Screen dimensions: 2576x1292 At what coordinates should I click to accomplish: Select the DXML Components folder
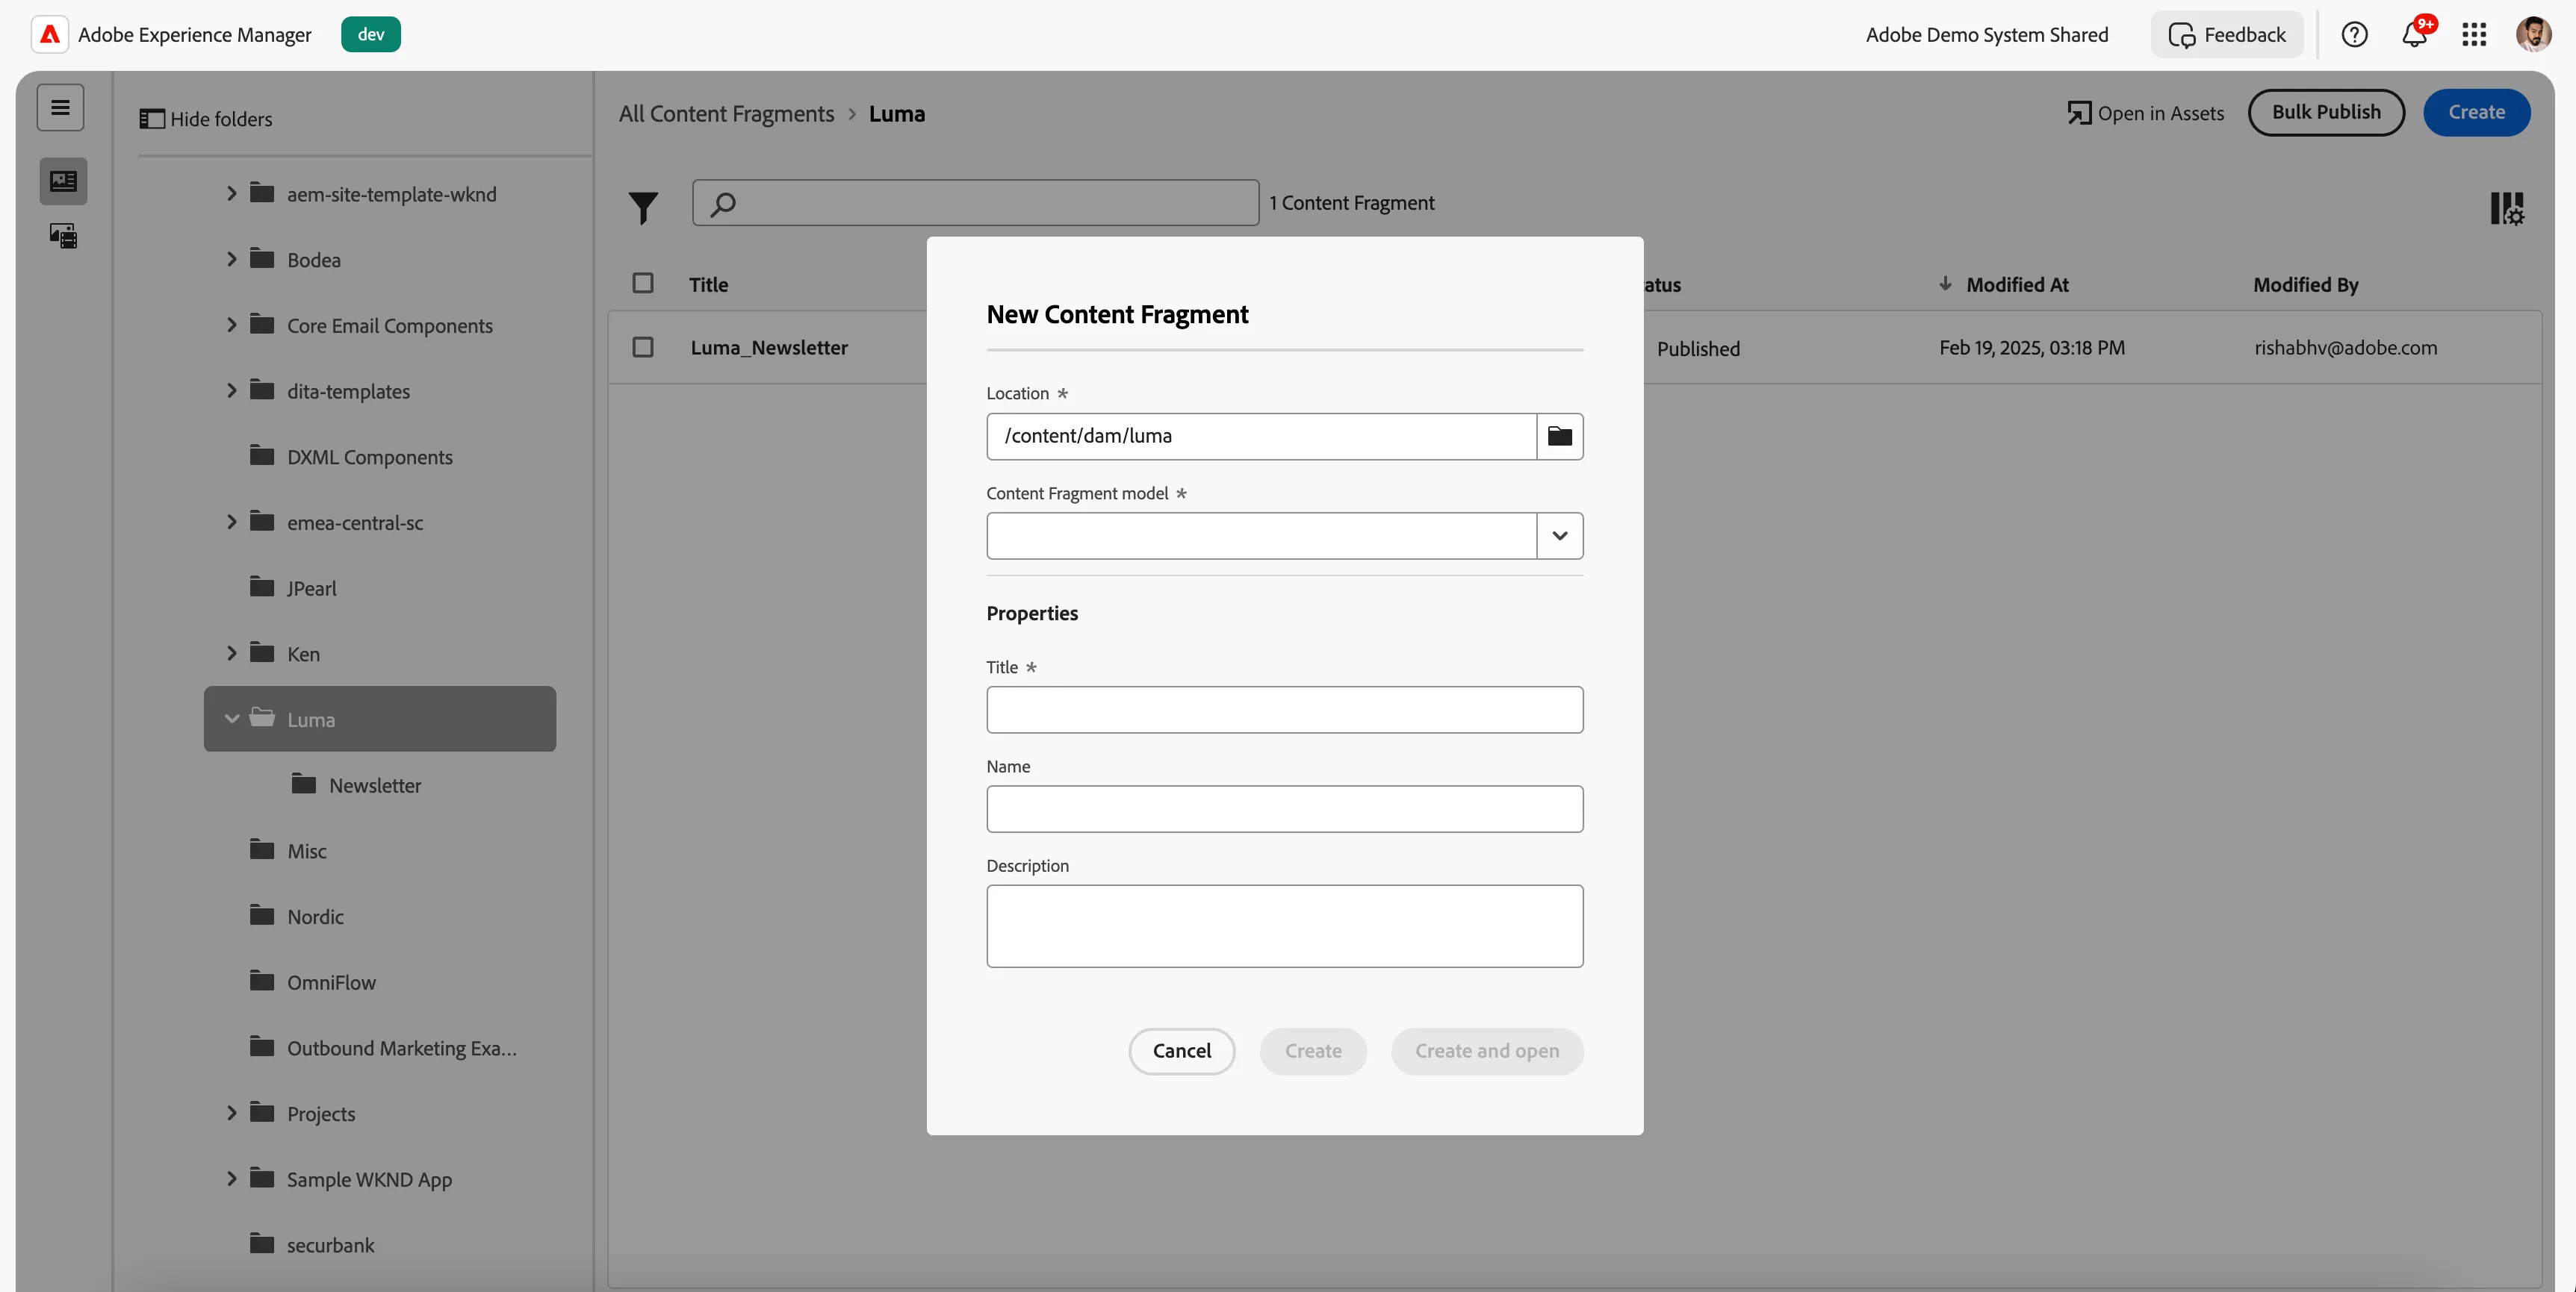[369, 457]
